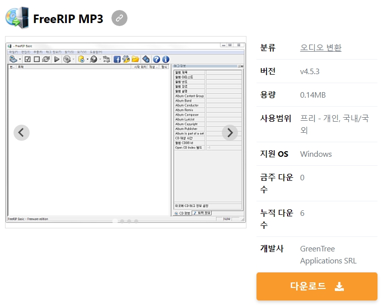Click the orange 다운로드 button
This screenshot has width=383, height=307.
[x=317, y=286]
